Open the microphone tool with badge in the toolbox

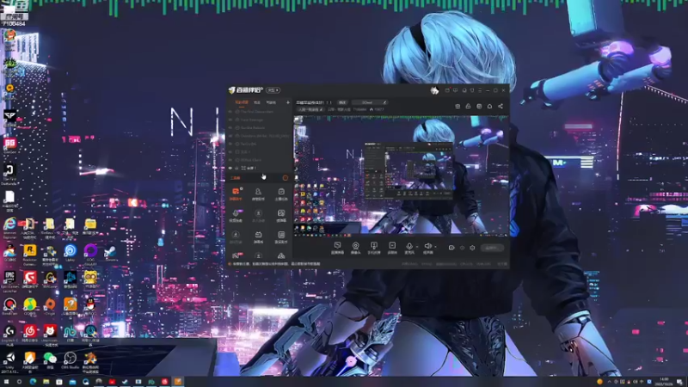pyautogui.click(x=236, y=216)
